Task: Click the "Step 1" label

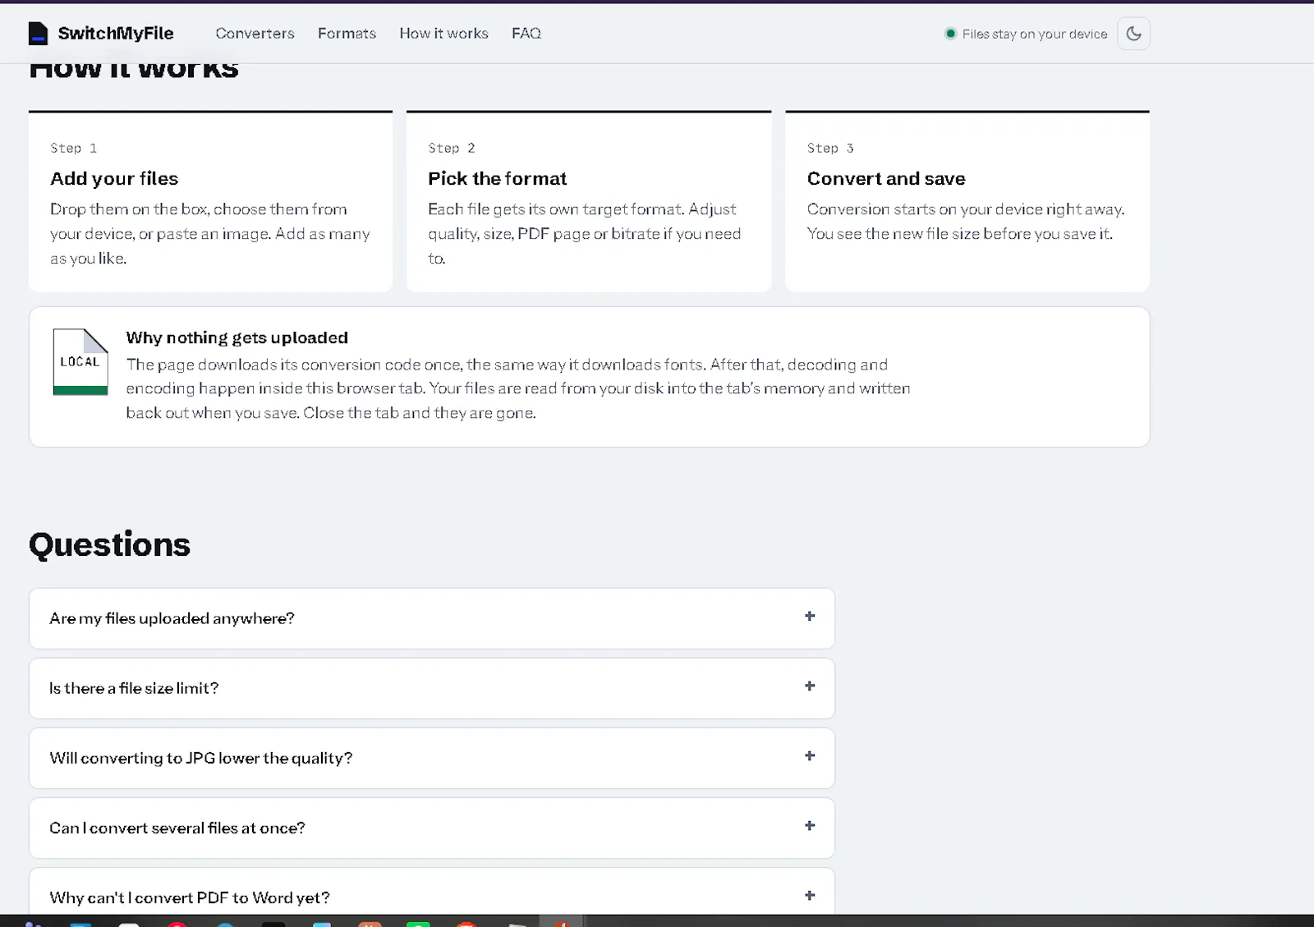Action: click(74, 148)
